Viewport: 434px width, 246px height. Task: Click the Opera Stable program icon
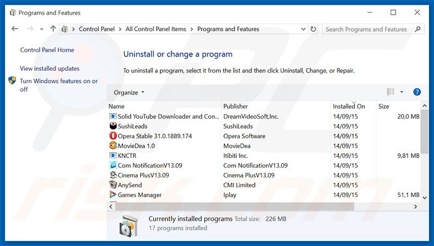(x=113, y=136)
